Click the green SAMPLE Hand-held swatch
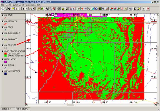This screenshot has width=160, height=111. pyautogui.click(x=6, y=56)
